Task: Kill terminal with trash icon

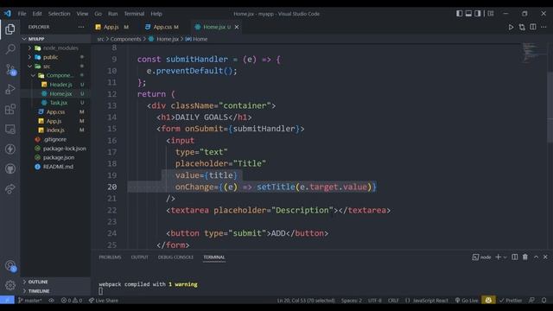Action: pyautogui.click(x=525, y=257)
